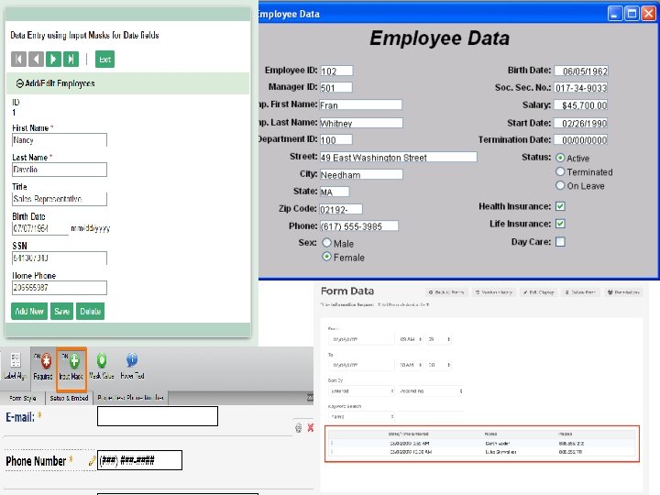Click the Salary field $45,700.00
660x495 pixels.
click(x=581, y=105)
